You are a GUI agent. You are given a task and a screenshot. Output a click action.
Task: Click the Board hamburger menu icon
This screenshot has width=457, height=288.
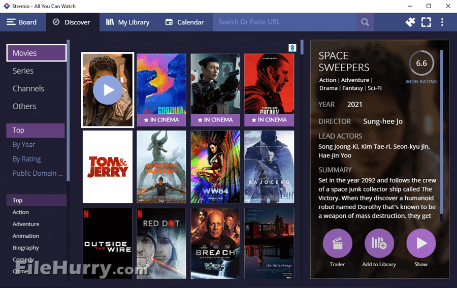click(11, 22)
